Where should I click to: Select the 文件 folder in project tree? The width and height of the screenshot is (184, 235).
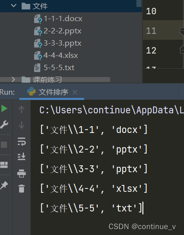pyautogui.click(x=40, y=6)
